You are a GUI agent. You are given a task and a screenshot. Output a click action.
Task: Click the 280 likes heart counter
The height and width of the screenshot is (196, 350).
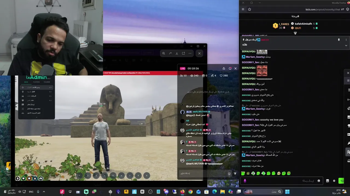(x=224, y=75)
